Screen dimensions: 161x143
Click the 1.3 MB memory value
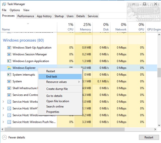point(87,61)
